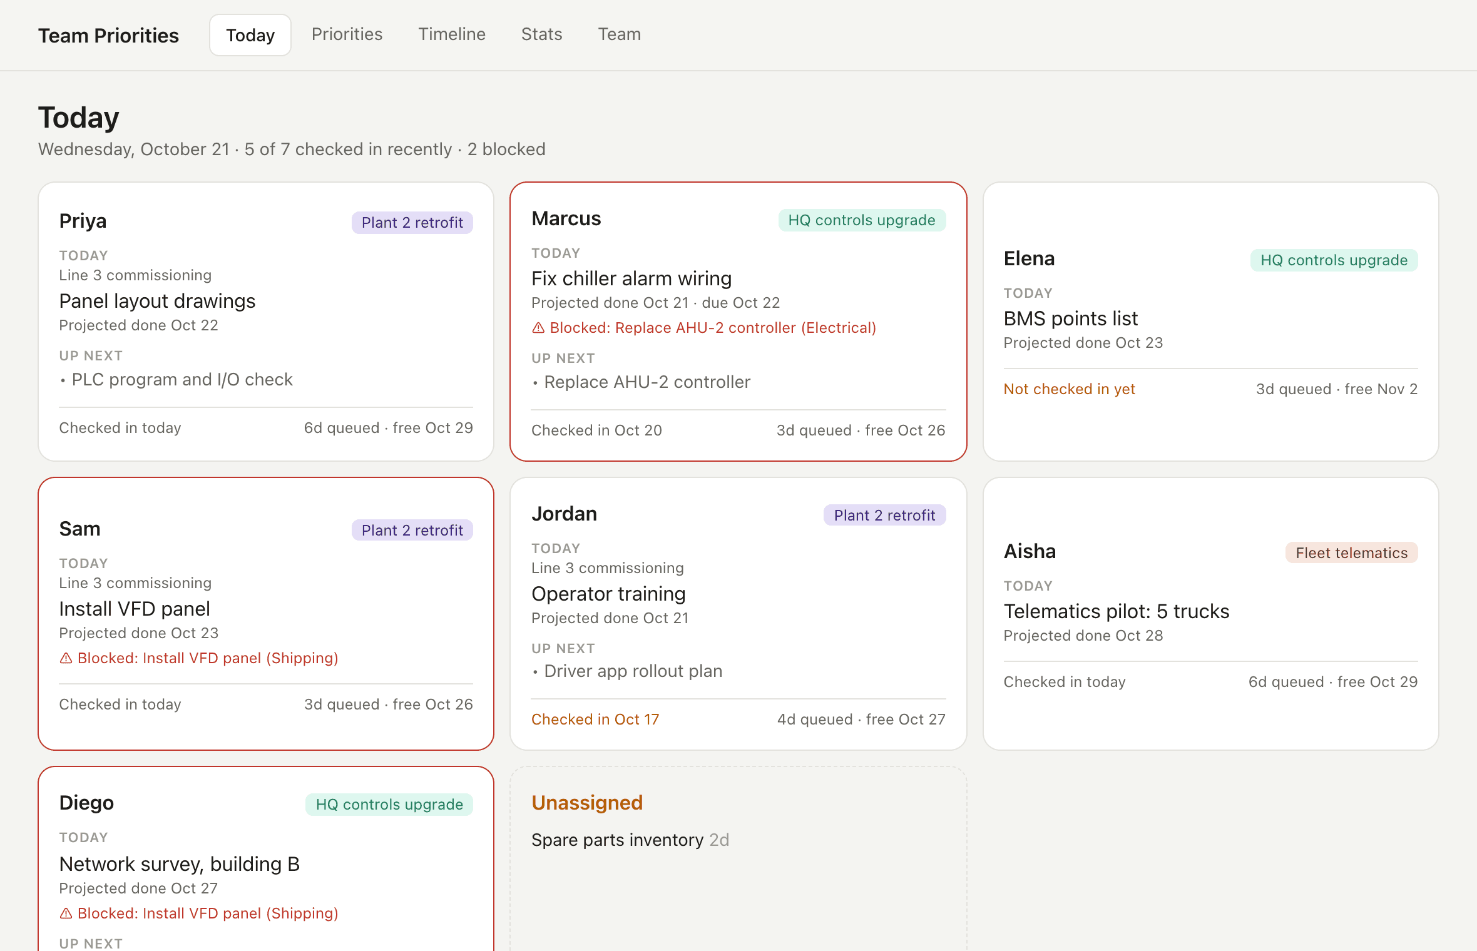Select Diego's HQ controls upgrade tag
1477x951 pixels.
pyautogui.click(x=389, y=805)
